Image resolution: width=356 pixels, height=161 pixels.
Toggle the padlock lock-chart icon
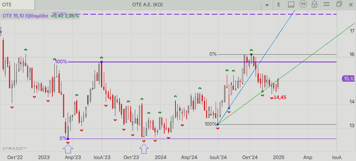pos(314,4)
